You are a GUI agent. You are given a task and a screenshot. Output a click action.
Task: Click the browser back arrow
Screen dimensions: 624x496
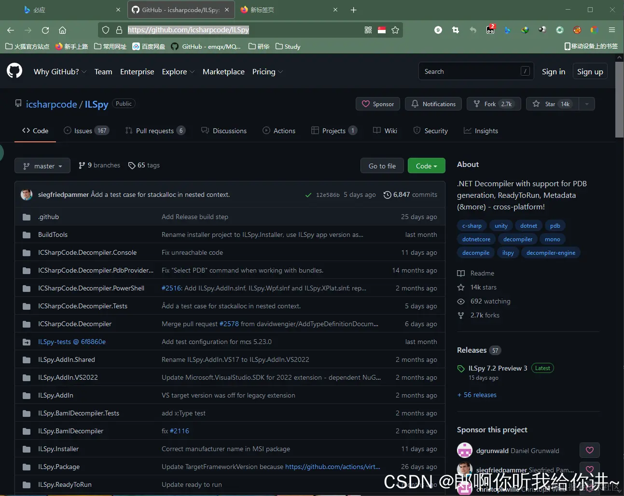pos(11,30)
